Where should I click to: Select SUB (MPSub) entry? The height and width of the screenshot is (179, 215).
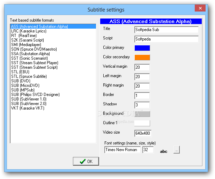(x=53, y=90)
